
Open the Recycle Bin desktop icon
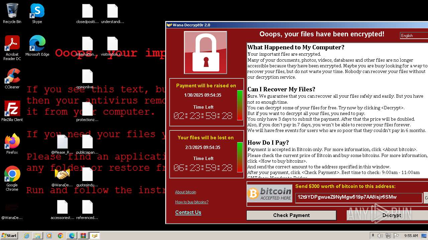click(x=12, y=13)
